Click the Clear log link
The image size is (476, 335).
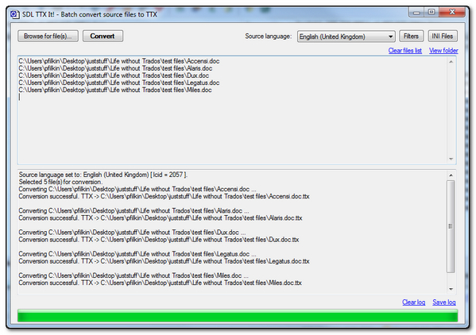coord(413,302)
